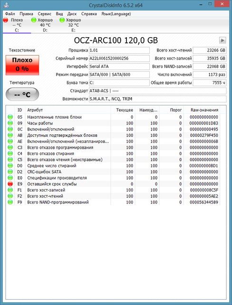Image resolution: width=232 pixels, height=305 pixels.
Task: Click the total host writes value 35935 GB
Action: pos(210,58)
